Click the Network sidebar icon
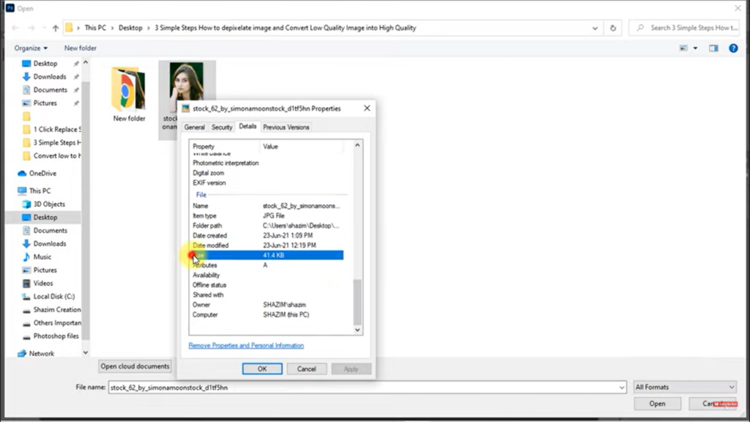Screen dimensions: 750x422 click(22, 353)
